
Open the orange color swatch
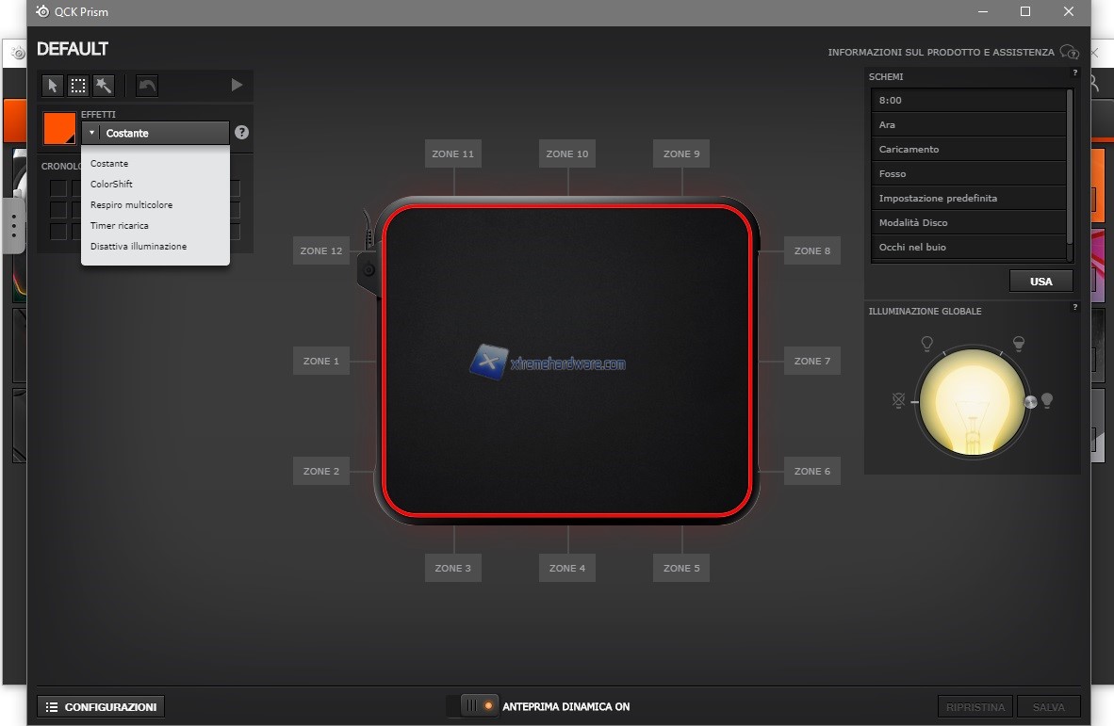pos(59,128)
